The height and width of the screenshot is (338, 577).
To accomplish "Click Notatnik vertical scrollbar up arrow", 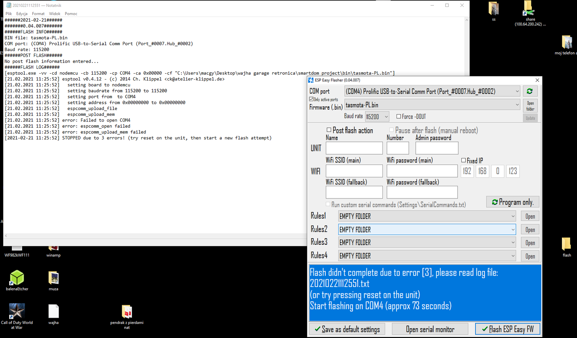I will (467, 20).
